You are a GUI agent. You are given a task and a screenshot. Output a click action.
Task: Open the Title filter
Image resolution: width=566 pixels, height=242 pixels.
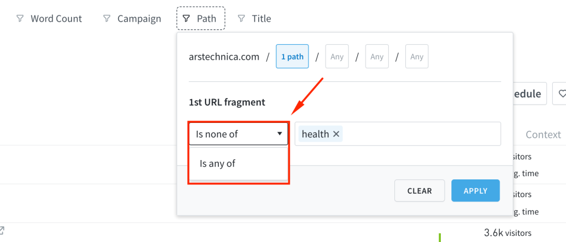[255, 18]
